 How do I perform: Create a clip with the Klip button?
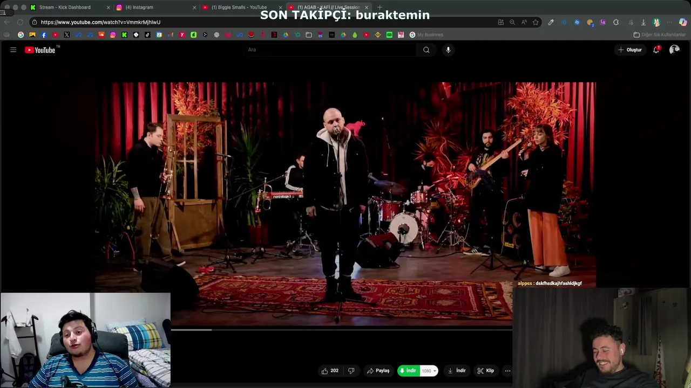point(485,371)
